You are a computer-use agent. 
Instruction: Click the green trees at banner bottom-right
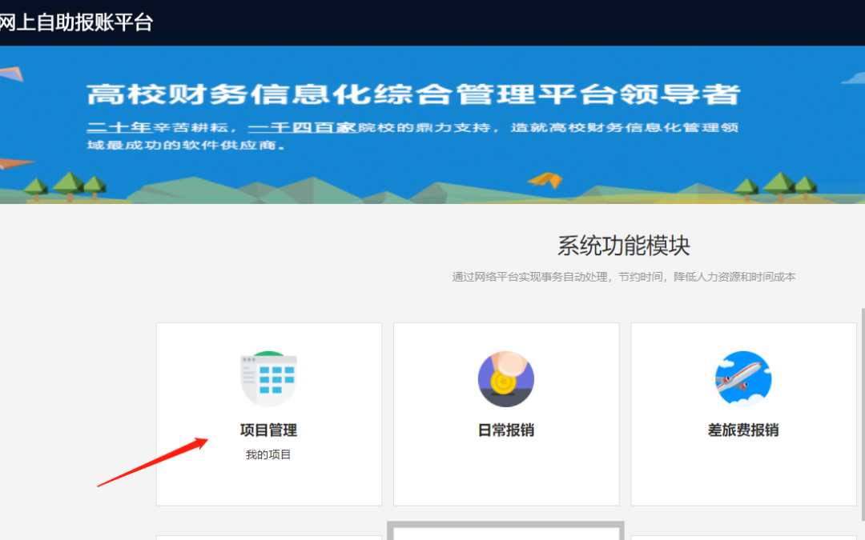(x=777, y=186)
